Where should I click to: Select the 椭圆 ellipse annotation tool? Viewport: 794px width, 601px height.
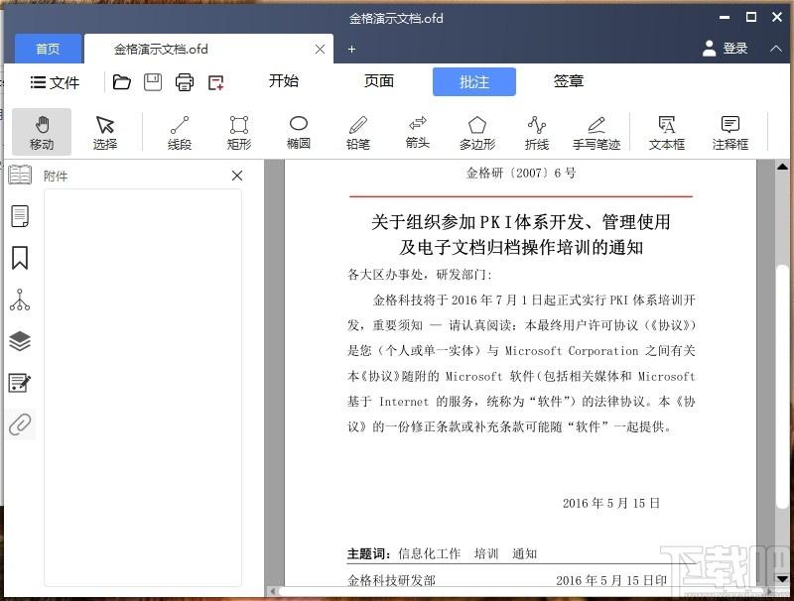click(299, 132)
